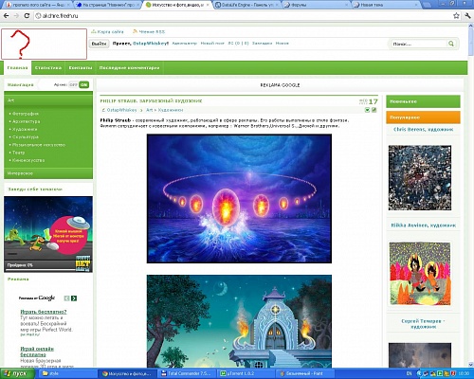Open the Start (пуск) button

[x=18, y=373]
